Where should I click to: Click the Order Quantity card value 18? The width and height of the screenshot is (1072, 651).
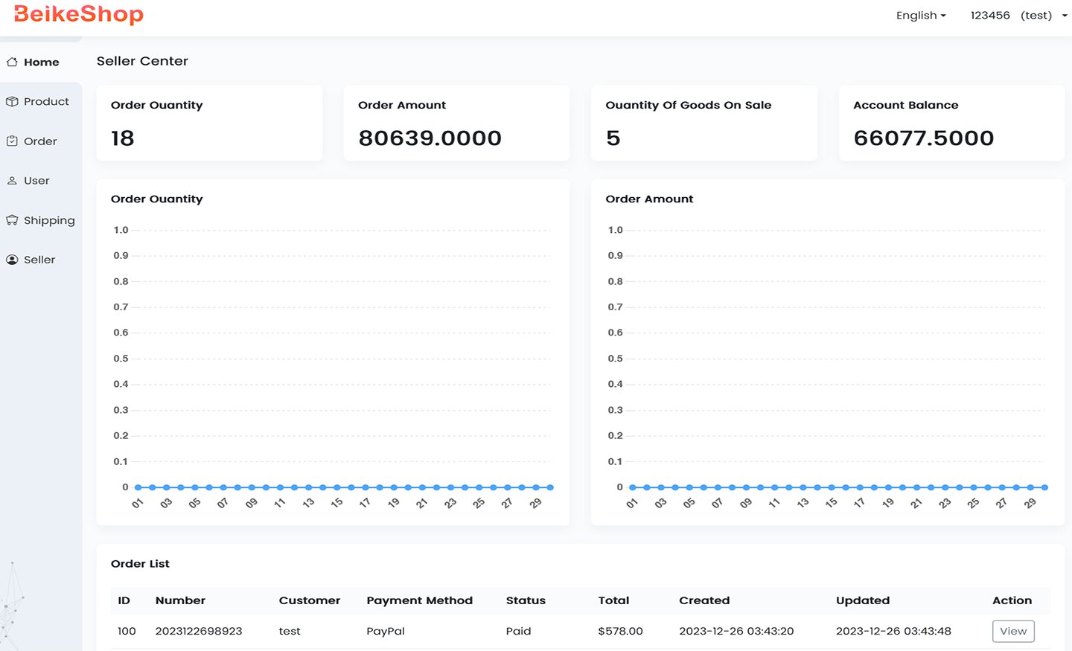click(123, 138)
